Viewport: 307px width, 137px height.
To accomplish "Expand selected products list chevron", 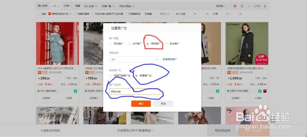I will [152, 130].
